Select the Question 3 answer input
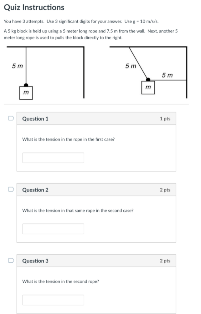 [x=53, y=300]
